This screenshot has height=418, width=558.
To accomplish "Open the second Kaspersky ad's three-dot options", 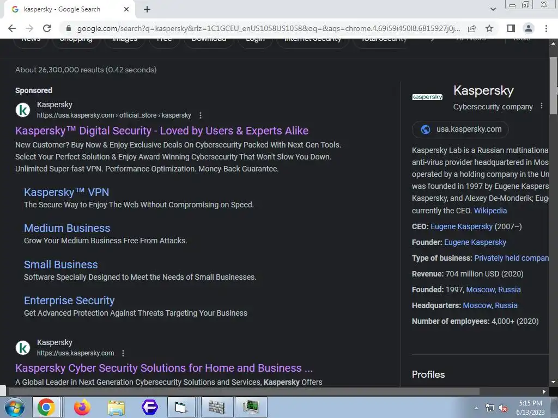I will tap(123, 353).
